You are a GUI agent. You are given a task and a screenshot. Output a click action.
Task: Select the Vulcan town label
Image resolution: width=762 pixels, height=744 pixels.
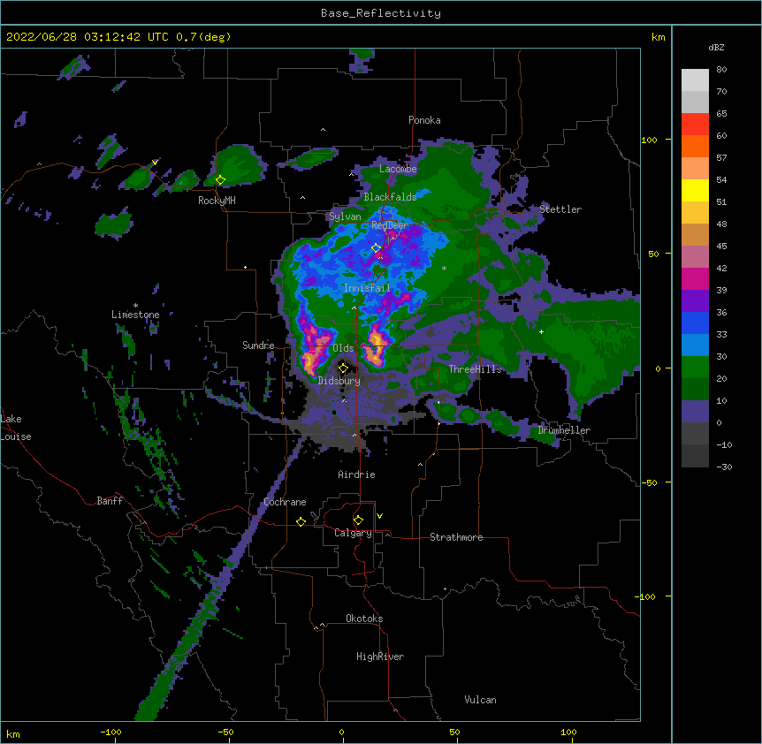480,700
